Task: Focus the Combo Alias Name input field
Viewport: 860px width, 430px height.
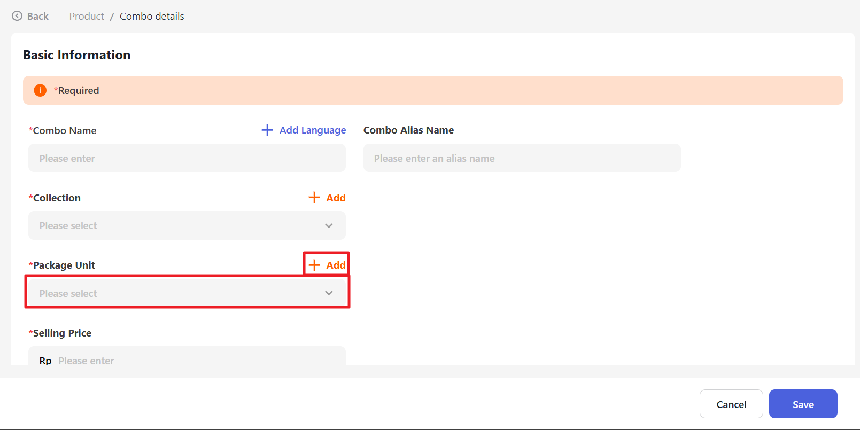Action: tap(522, 158)
